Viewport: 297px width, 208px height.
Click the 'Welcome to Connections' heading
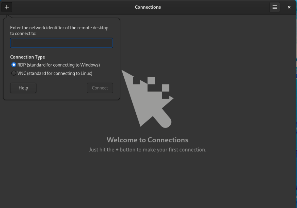pyautogui.click(x=147, y=140)
